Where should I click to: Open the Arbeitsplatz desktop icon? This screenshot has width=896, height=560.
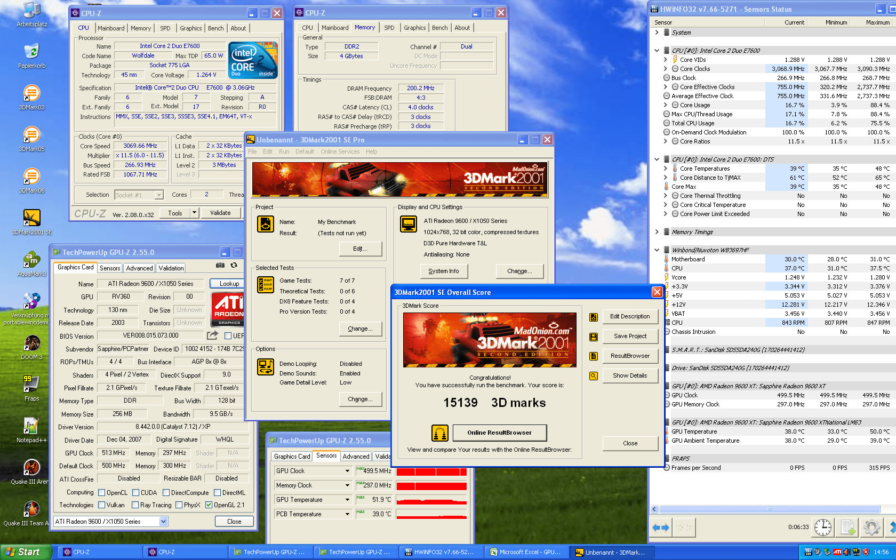(x=32, y=11)
